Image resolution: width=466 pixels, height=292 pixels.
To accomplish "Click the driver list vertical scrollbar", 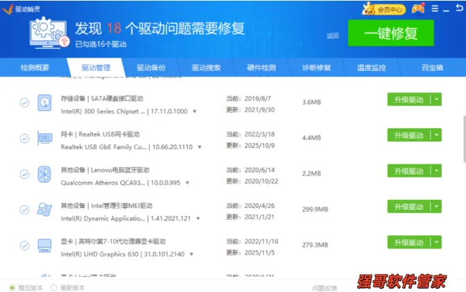I will pos(465,139).
